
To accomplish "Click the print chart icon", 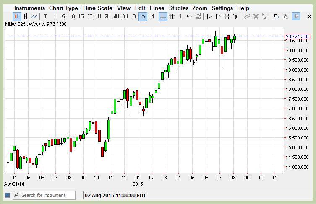I will 276,16.
